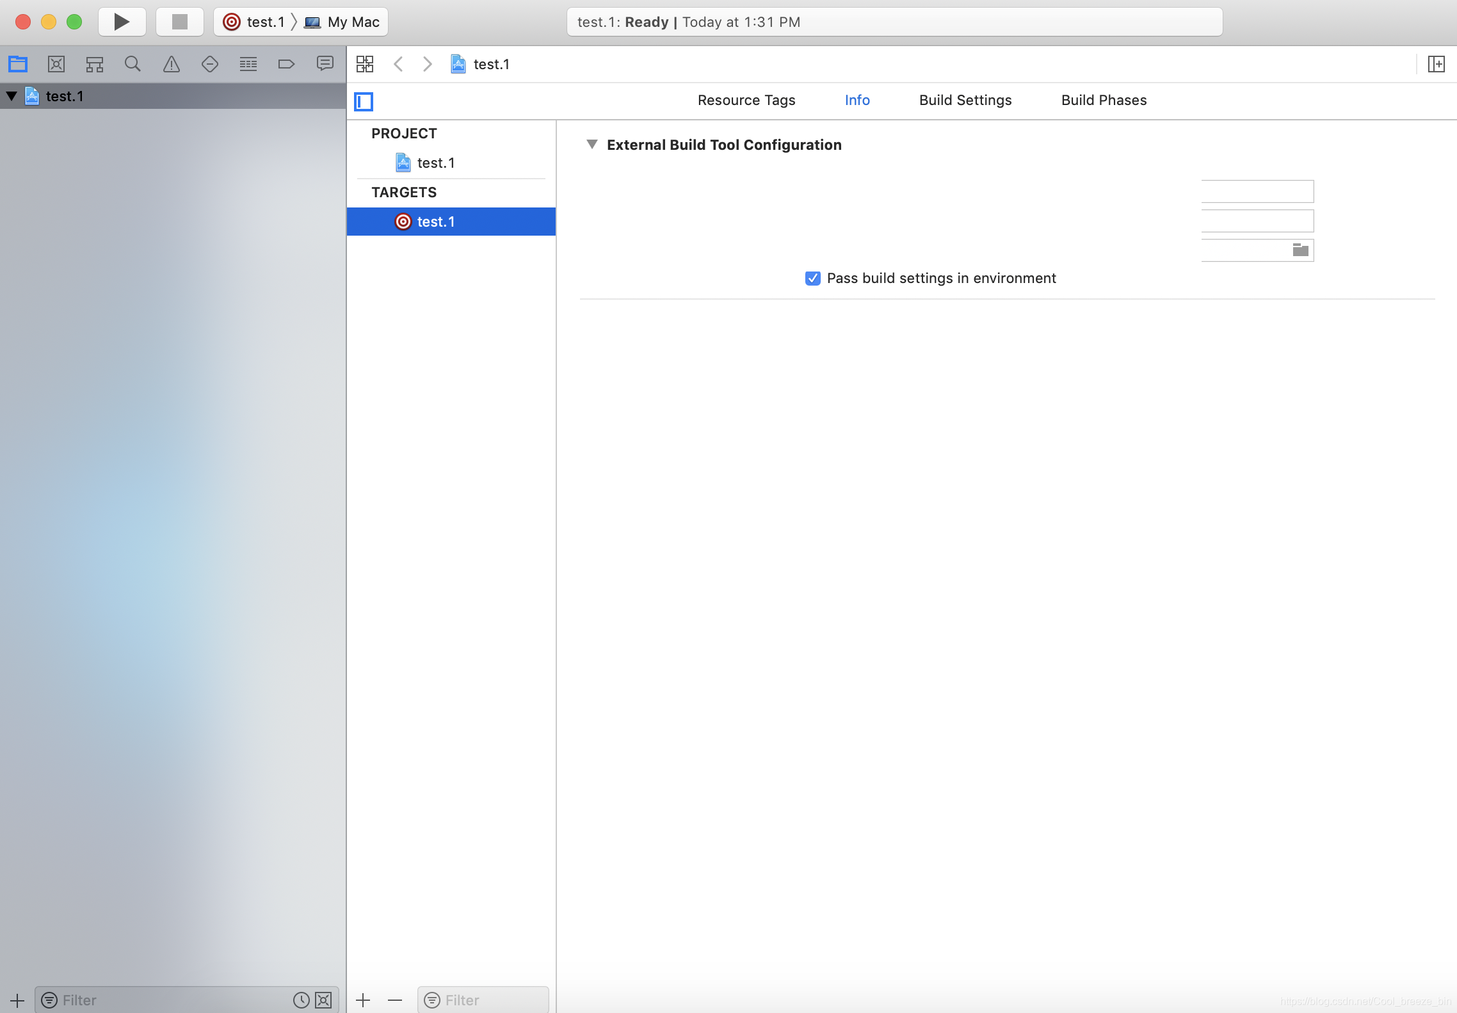Screen dimensions: 1457x1013
Task: Show the Project navigator folder icon
Action: 18,64
